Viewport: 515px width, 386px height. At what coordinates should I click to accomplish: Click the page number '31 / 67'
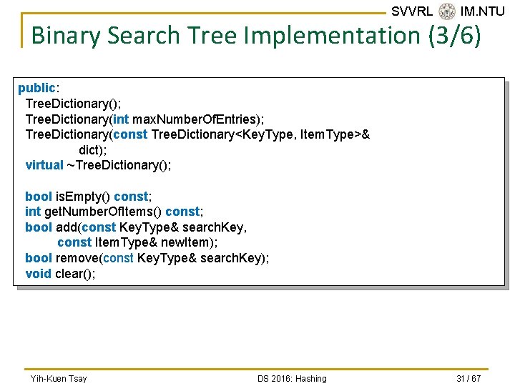[469, 378]
